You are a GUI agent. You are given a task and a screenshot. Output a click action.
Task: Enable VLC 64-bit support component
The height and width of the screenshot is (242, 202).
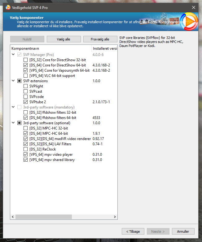click(x=26, y=76)
